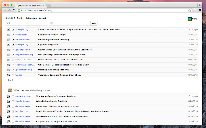Click the browser back arrow
Image resolution: width=206 pixels, height=128 pixels.
(x=5, y=10)
